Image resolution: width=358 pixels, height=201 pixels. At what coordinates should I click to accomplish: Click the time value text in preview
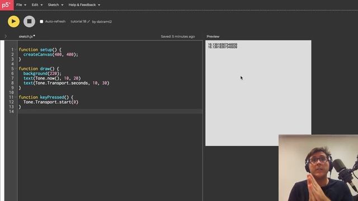[x=223, y=46]
